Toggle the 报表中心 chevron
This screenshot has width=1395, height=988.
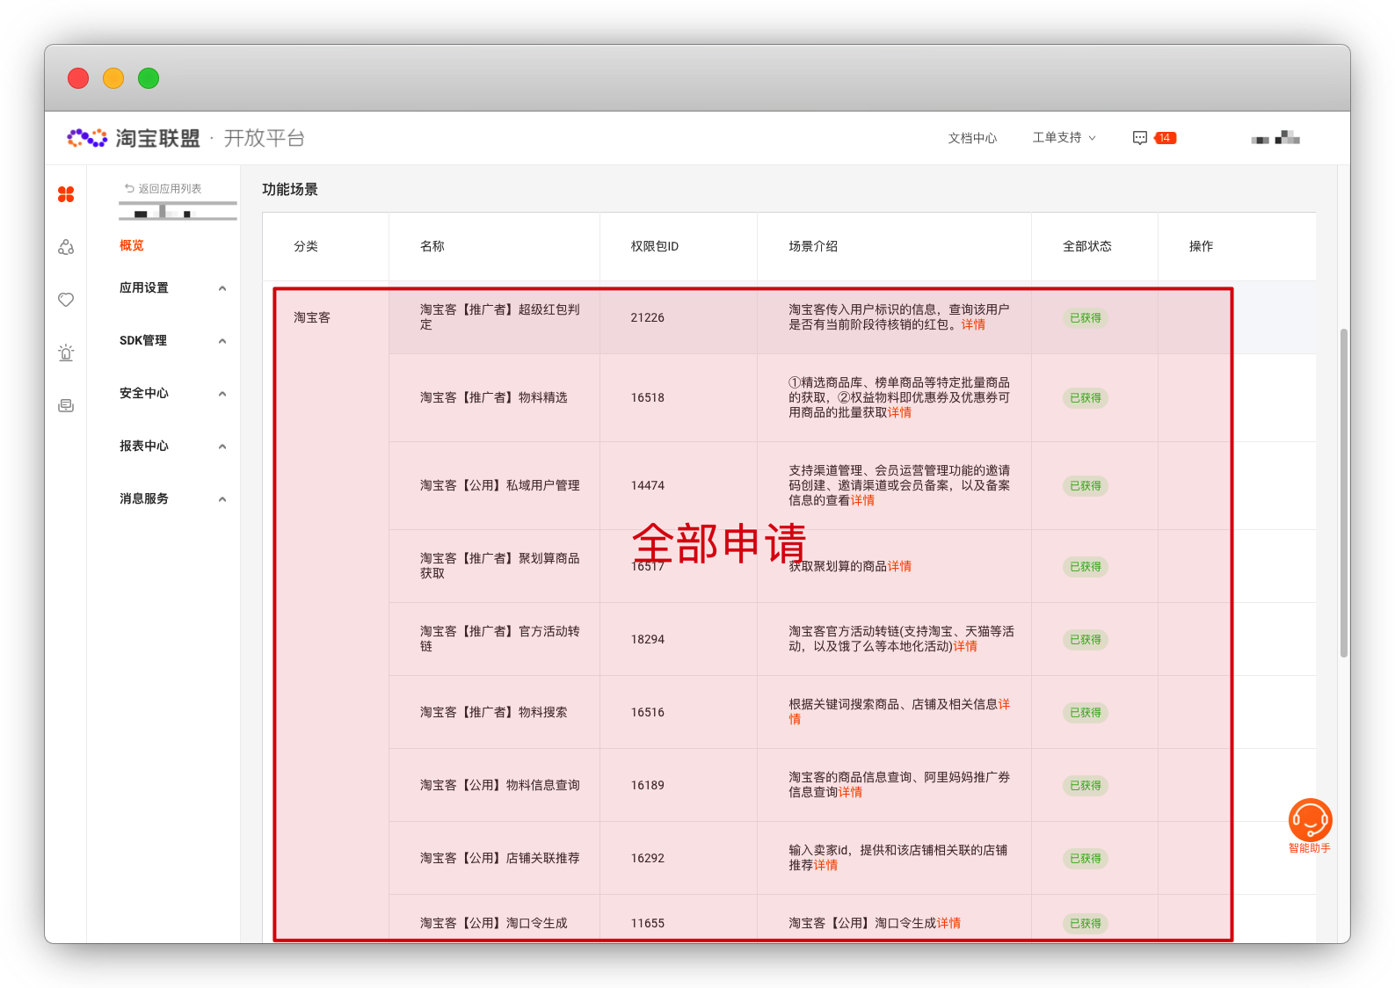pyautogui.click(x=222, y=447)
